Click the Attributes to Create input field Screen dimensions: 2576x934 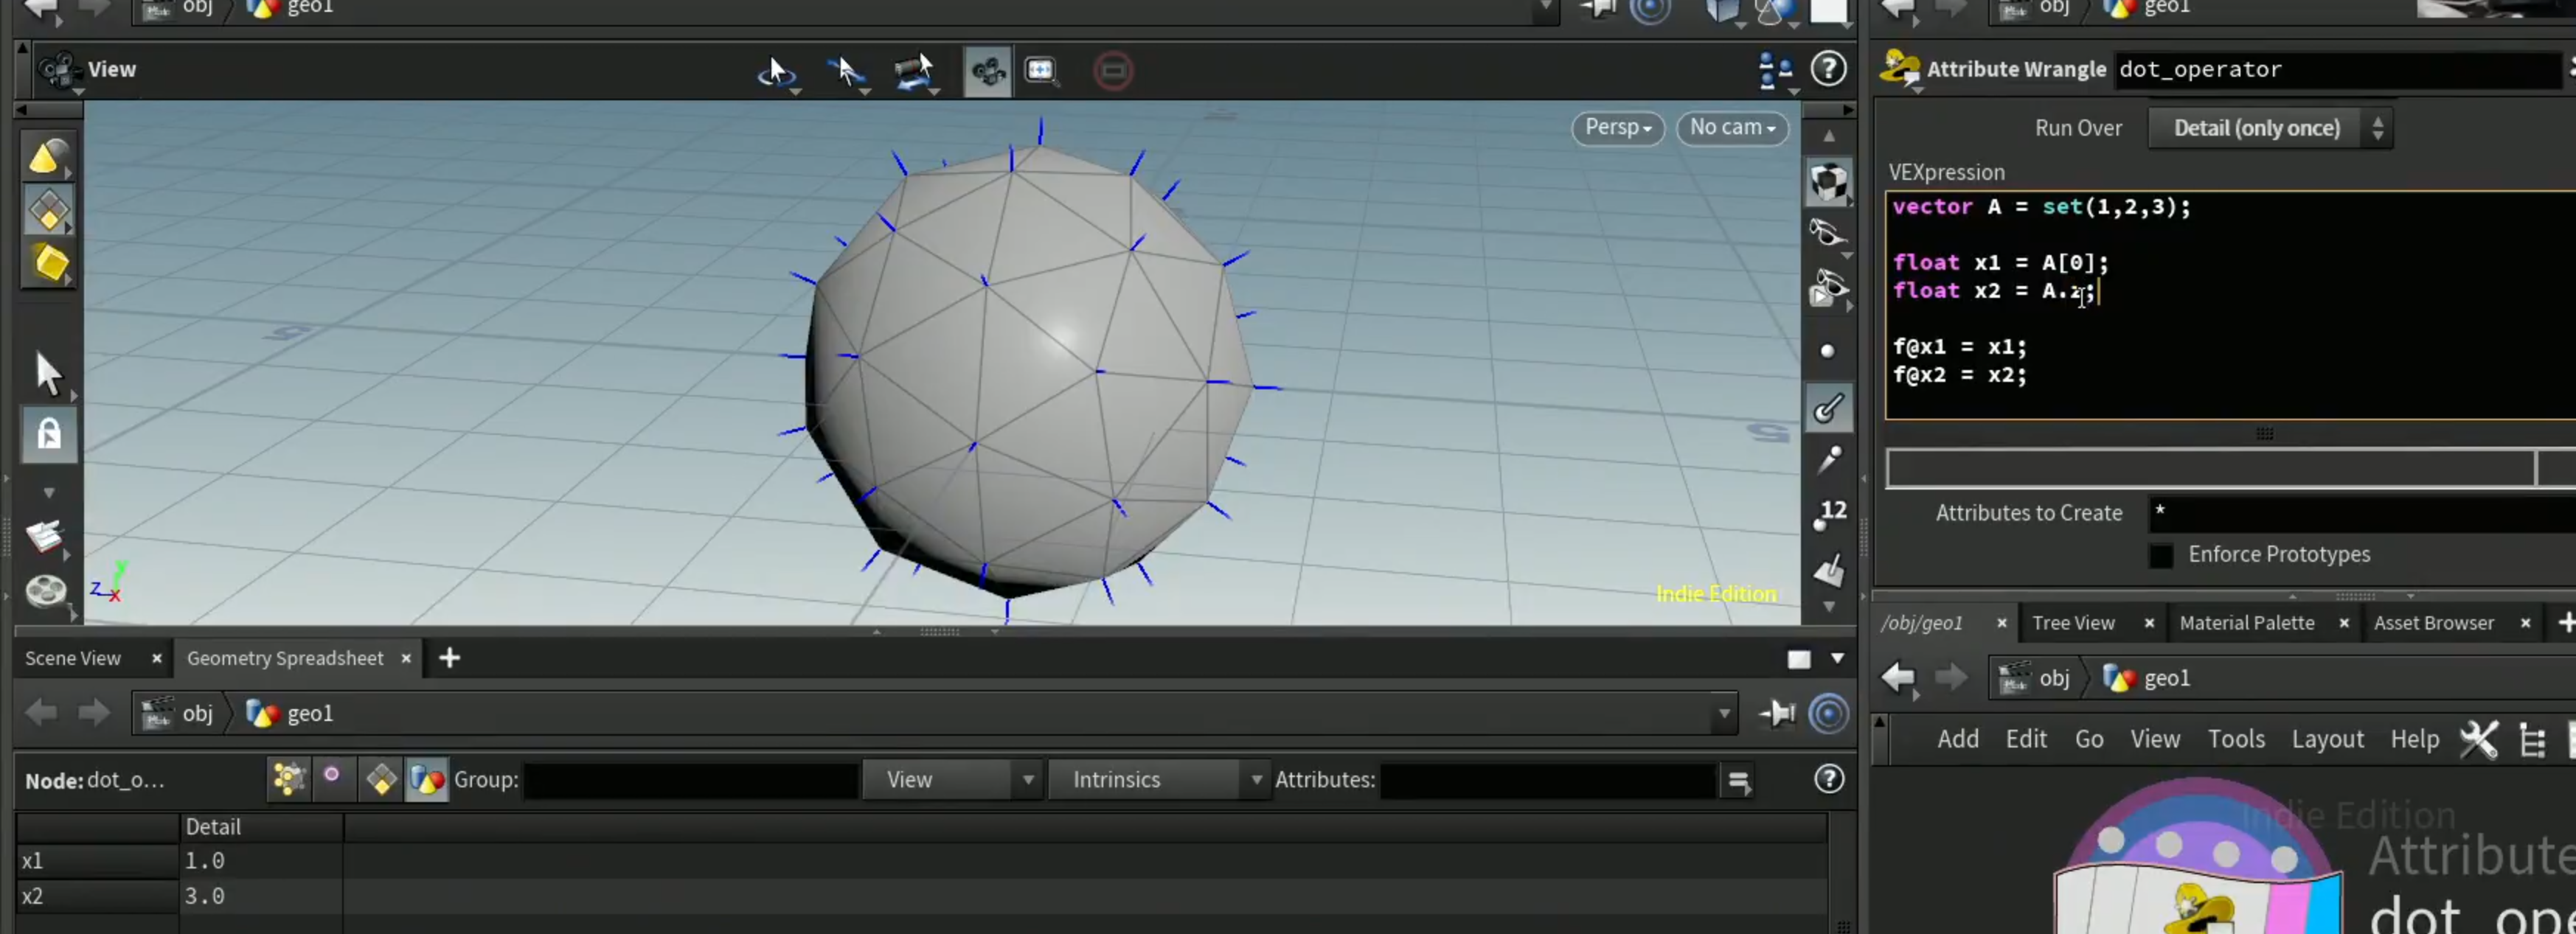(x=2361, y=513)
